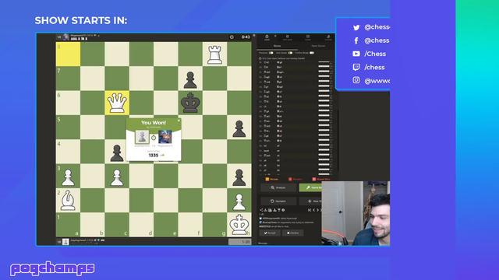This screenshot has width=499, height=280.
Task: Click the black pawn on c4
Action: pyautogui.click(x=117, y=152)
